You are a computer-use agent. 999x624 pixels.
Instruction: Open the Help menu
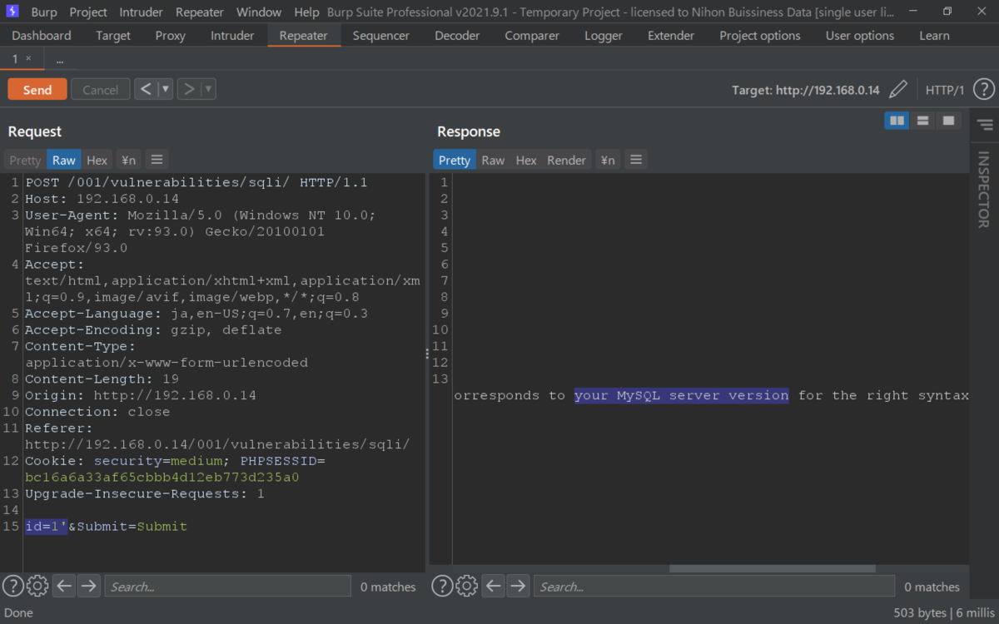(x=306, y=12)
